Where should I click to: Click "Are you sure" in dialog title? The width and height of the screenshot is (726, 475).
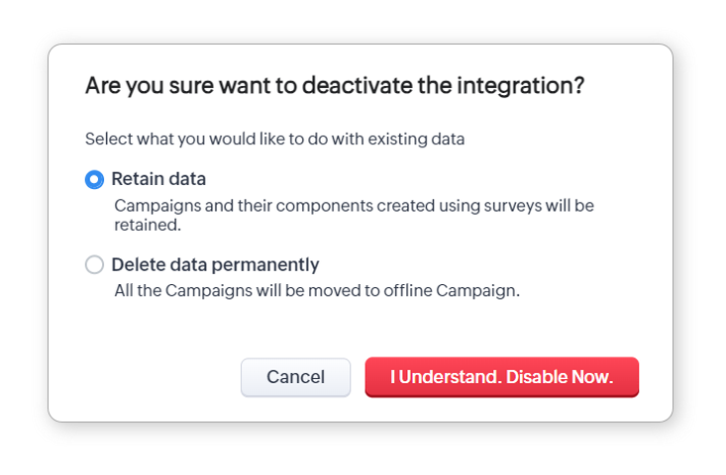[141, 86]
